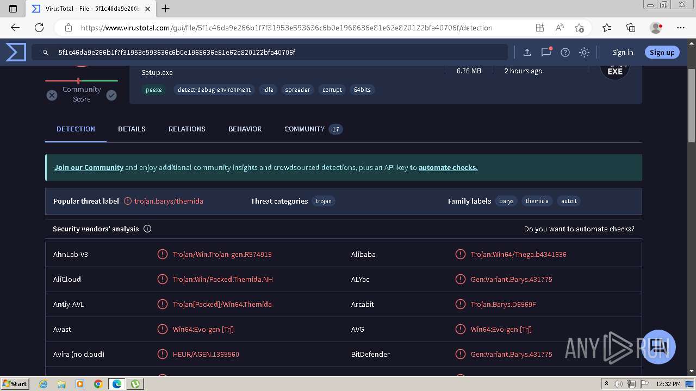Image resolution: width=696 pixels, height=391 pixels.
Task: Open the tab actions menu icon
Action: pyautogui.click(x=13, y=9)
